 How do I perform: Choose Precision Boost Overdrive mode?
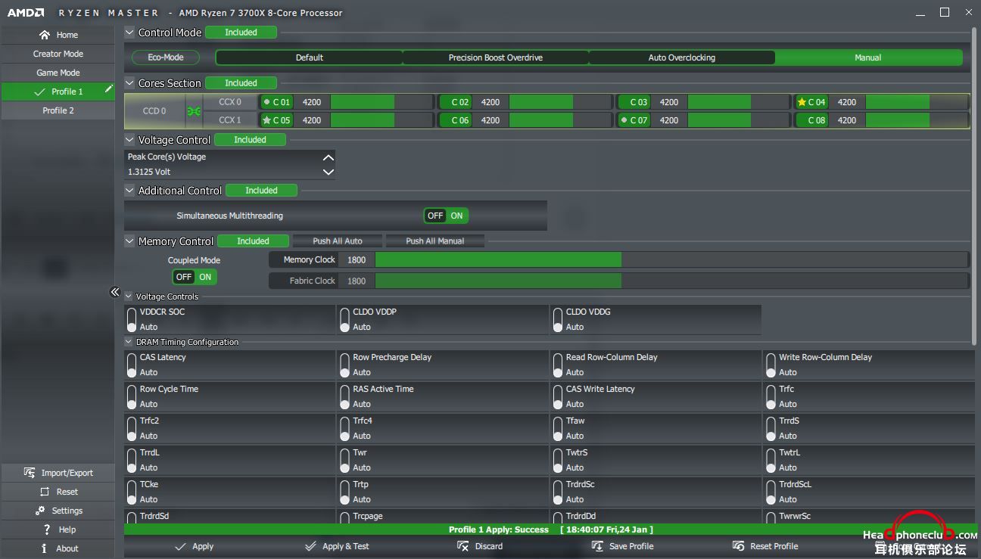coord(495,57)
